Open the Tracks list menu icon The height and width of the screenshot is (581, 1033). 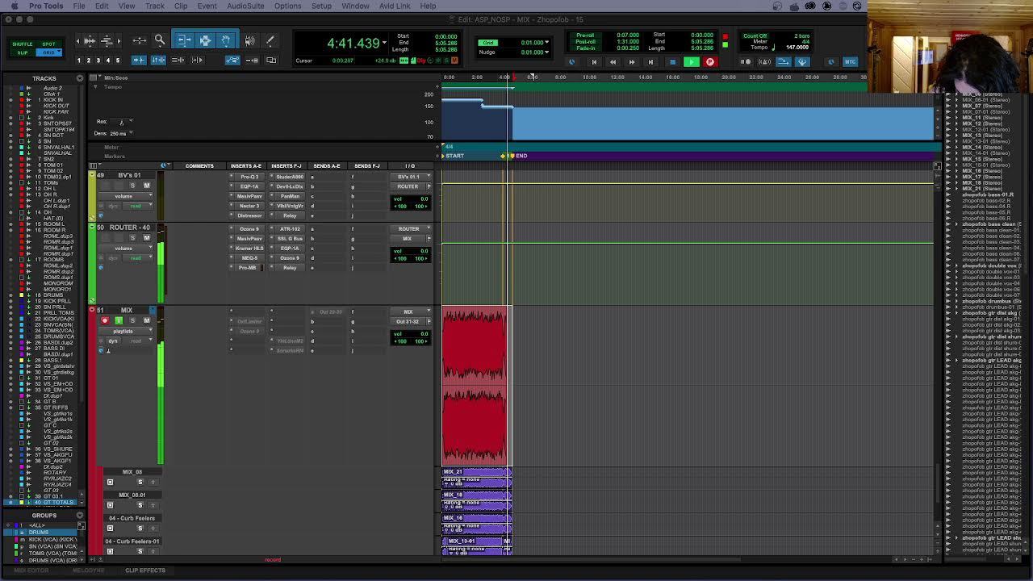[80, 78]
